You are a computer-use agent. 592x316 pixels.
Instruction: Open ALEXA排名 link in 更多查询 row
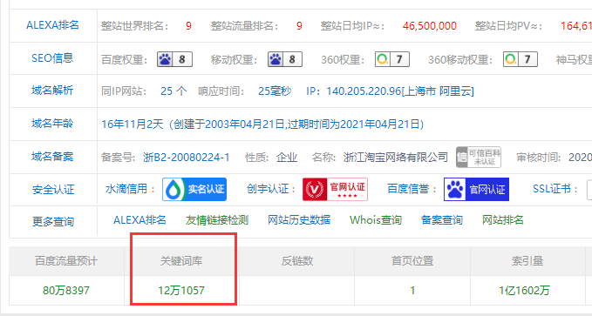[x=139, y=220]
